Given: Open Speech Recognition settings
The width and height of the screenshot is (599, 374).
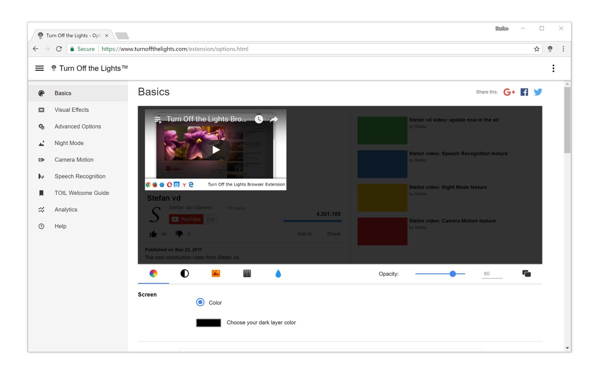Looking at the screenshot, I should [x=80, y=177].
